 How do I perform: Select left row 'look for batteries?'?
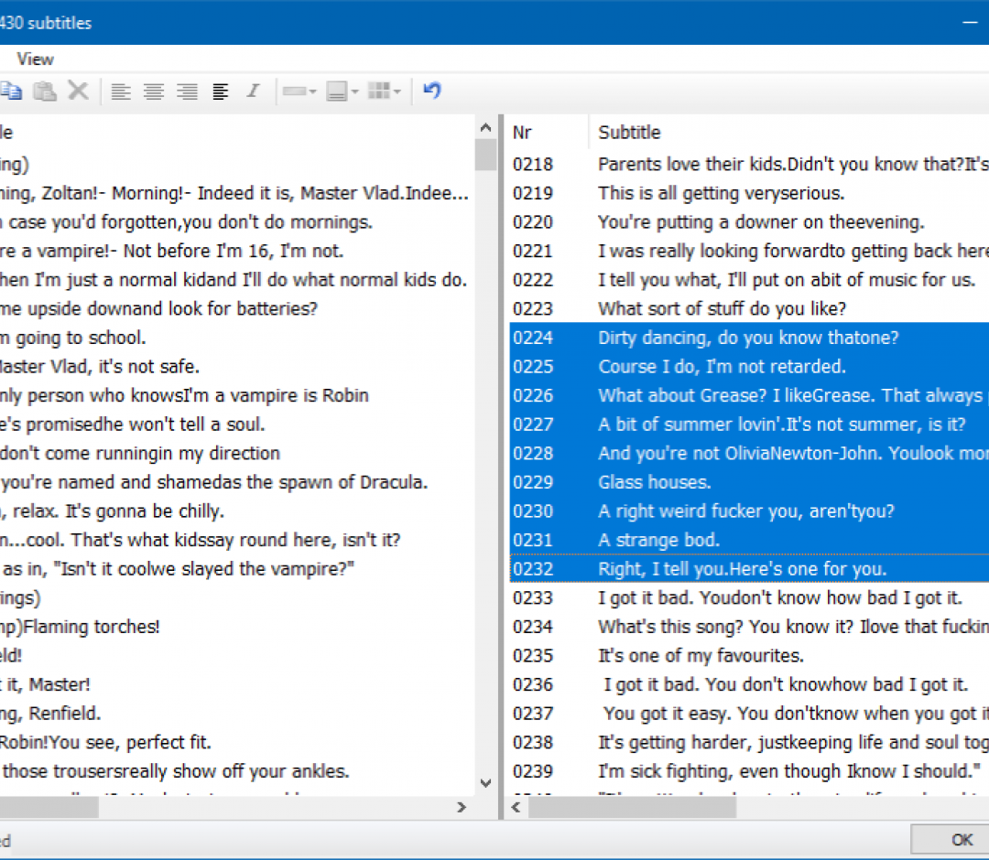pyautogui.click(x=237, y=309)
